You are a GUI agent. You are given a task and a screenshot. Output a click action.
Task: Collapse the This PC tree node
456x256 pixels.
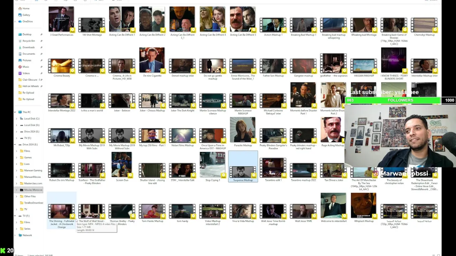coord(15,112)
